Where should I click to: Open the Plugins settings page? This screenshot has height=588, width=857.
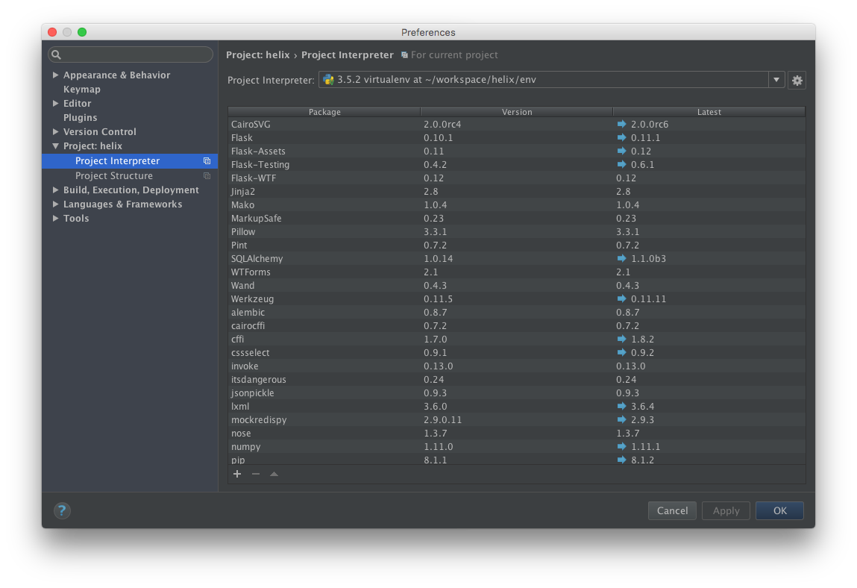pyautogui.click(x=81, y=118)
